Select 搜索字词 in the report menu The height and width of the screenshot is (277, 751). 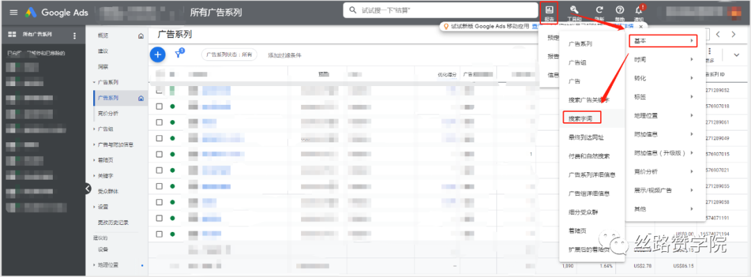coord(581,118)
